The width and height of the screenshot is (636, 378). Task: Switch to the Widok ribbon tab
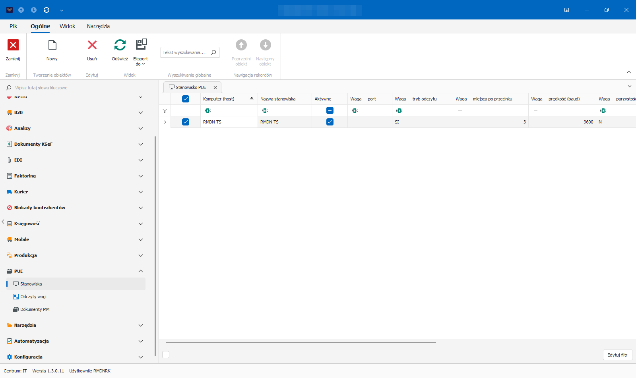pyautogui.click(x=67, y=26)
